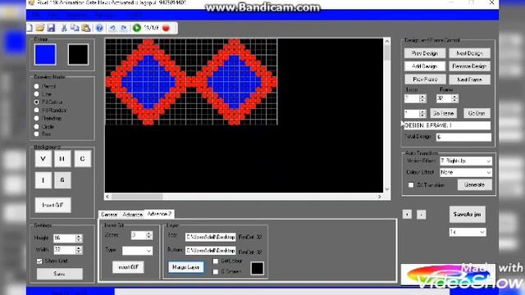Select the Pencil drawing mode
This screenshot has width=525, height=295.
(x=36, y=86)
